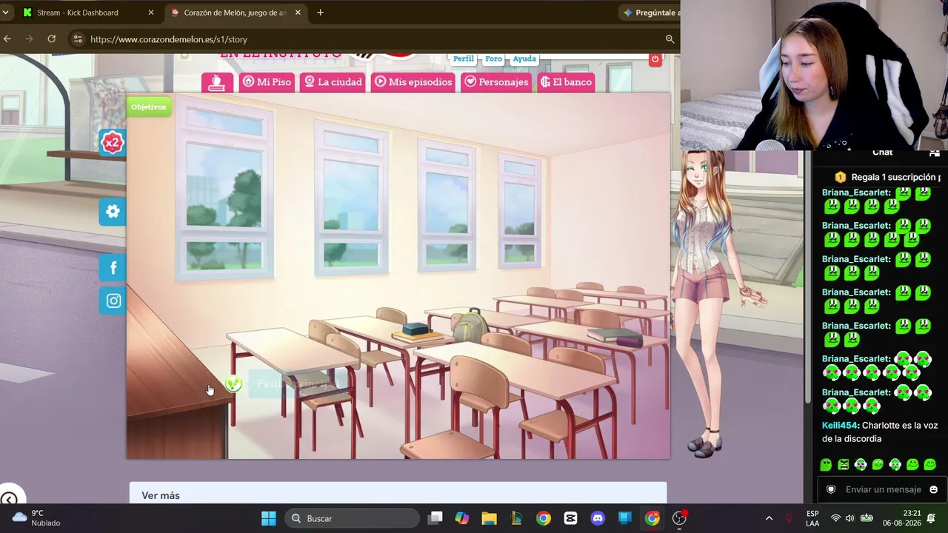
Task: Open the popout icon in chat header
Action: pos(935,153)
